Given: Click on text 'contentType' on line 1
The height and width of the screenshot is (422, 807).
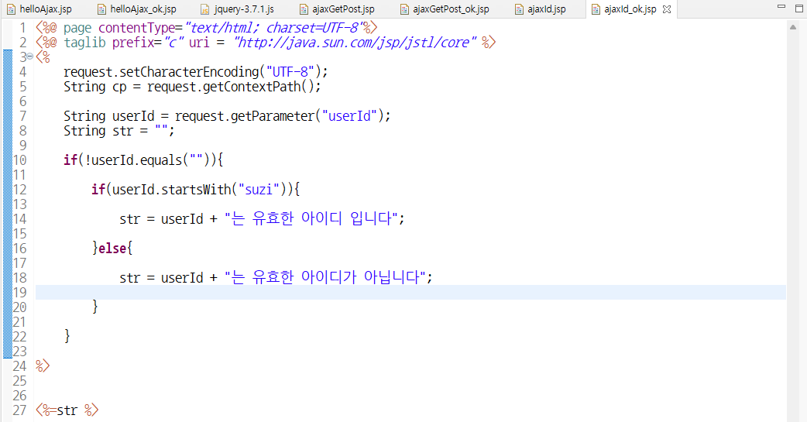Looking at the screenshot, I should coord(137,28).
